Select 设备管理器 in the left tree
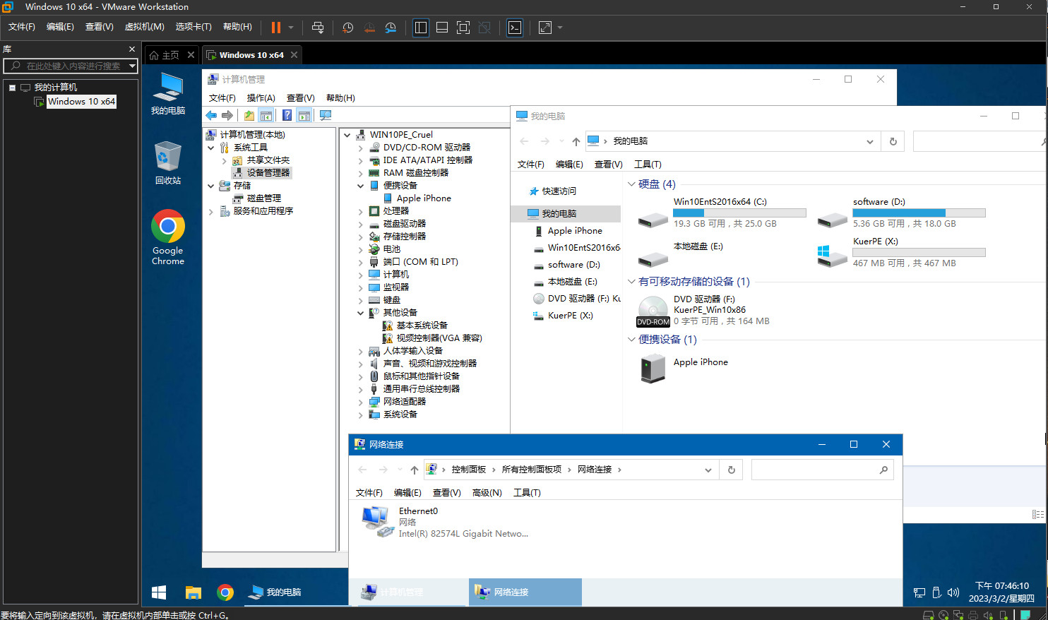The height and width of the screenshot is (620, 1048). tap(268, 173)
